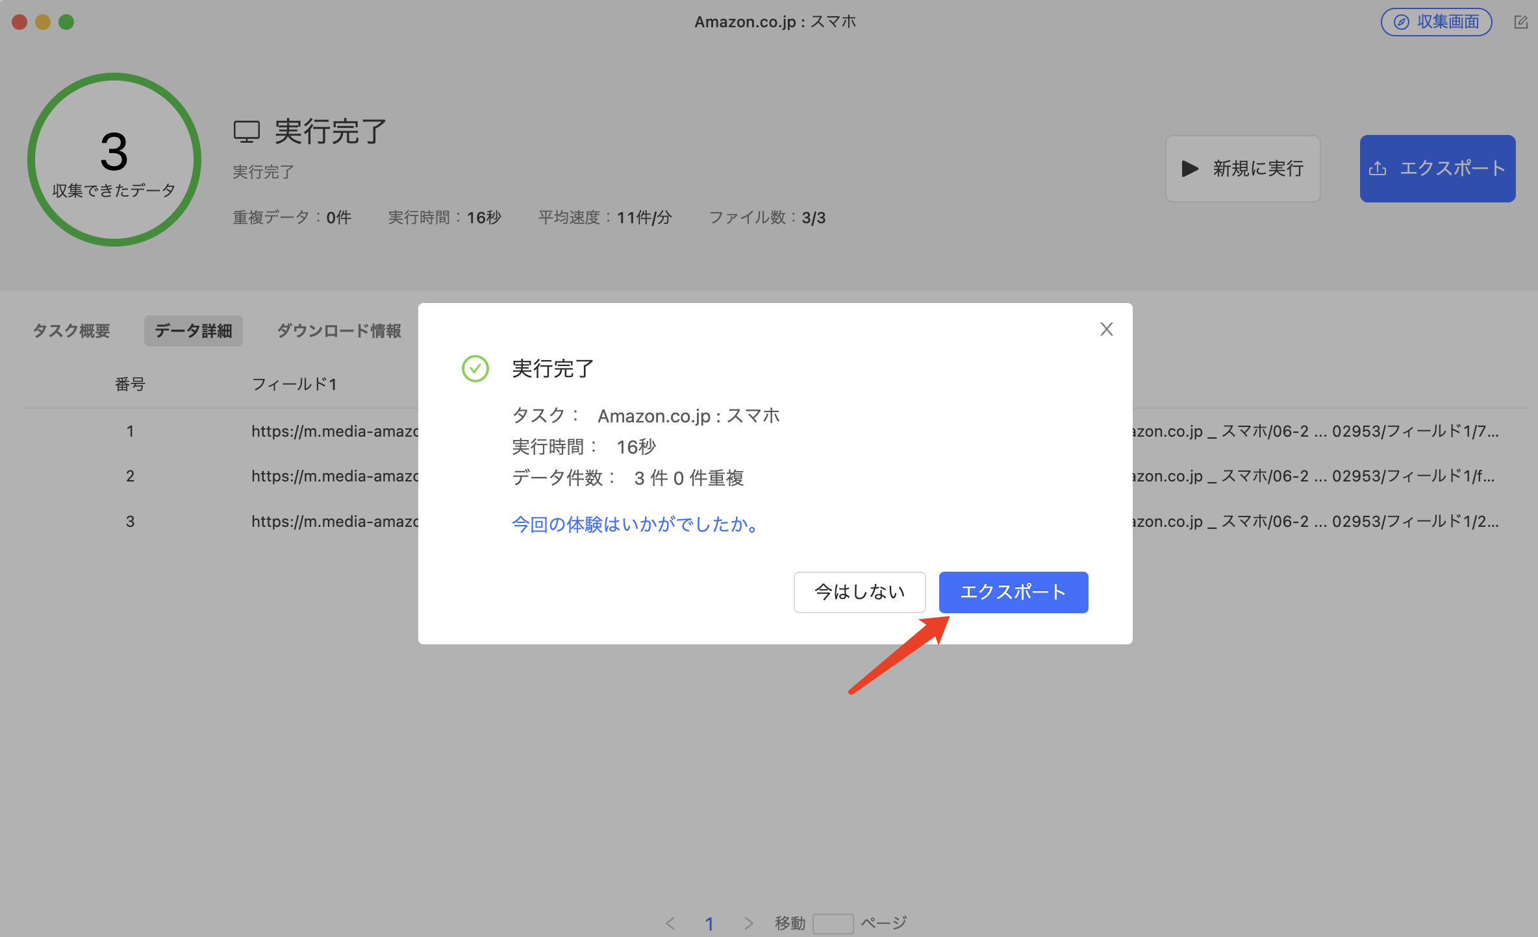Open the 今回の体験はいかがでしたか feedback link
The width and height of the screenshot is (1538, 937).
pos(636,524)
